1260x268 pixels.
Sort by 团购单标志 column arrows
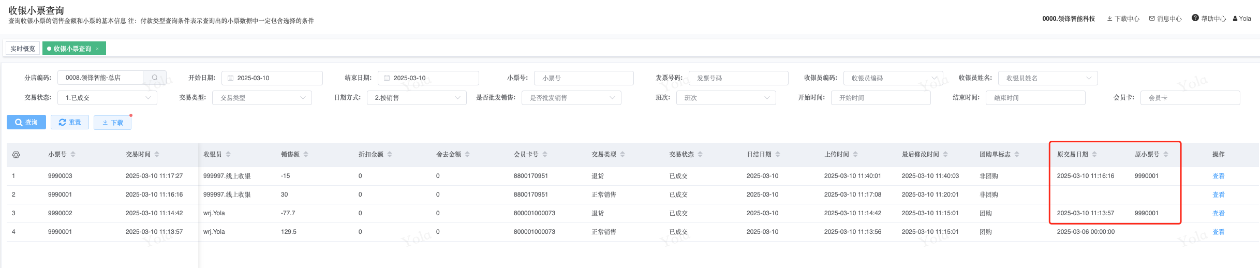1017,154
